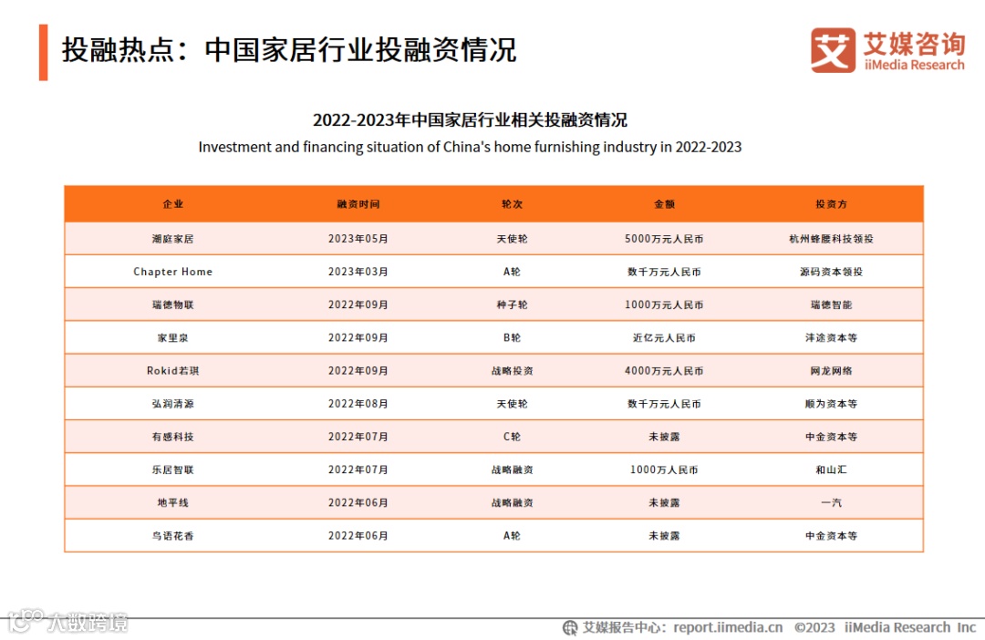Screen dimensions: 985x640
Task: Click the 金额 column header
Action: coord(664,204)
